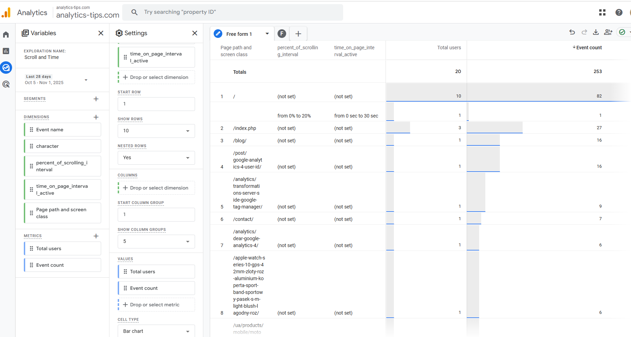Click the property ID search box
The image size is (631, 337).
(233, 12)
